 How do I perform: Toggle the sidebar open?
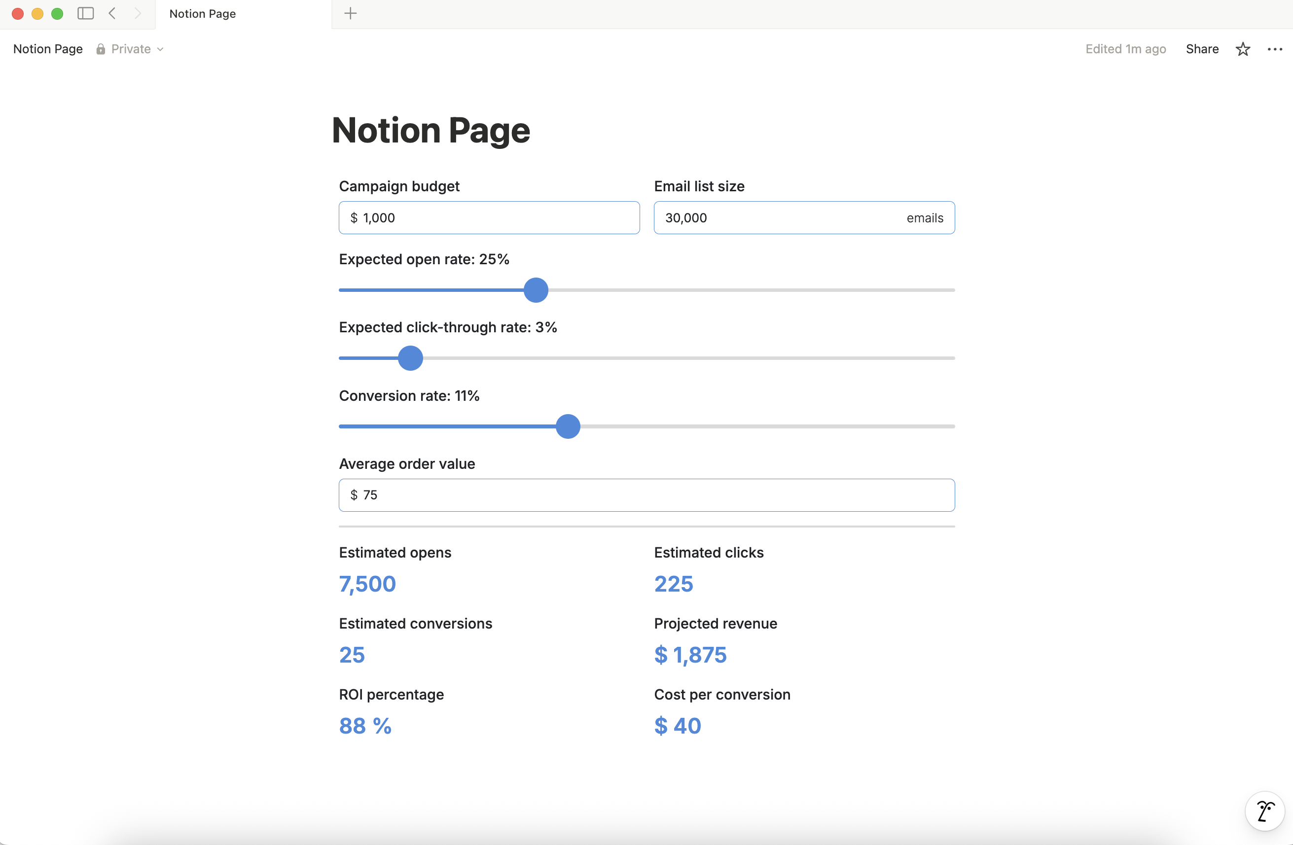[x=85, y=14]
